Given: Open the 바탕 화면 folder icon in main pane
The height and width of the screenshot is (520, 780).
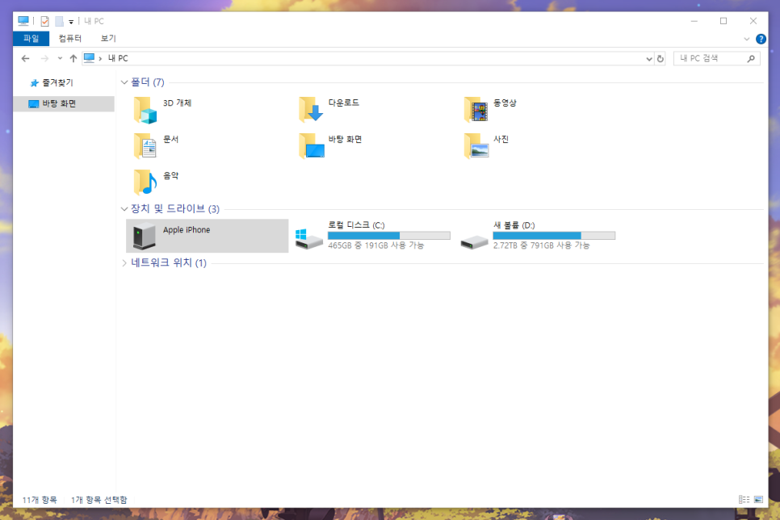Looking at the screenshot, I should click(312, 146).
